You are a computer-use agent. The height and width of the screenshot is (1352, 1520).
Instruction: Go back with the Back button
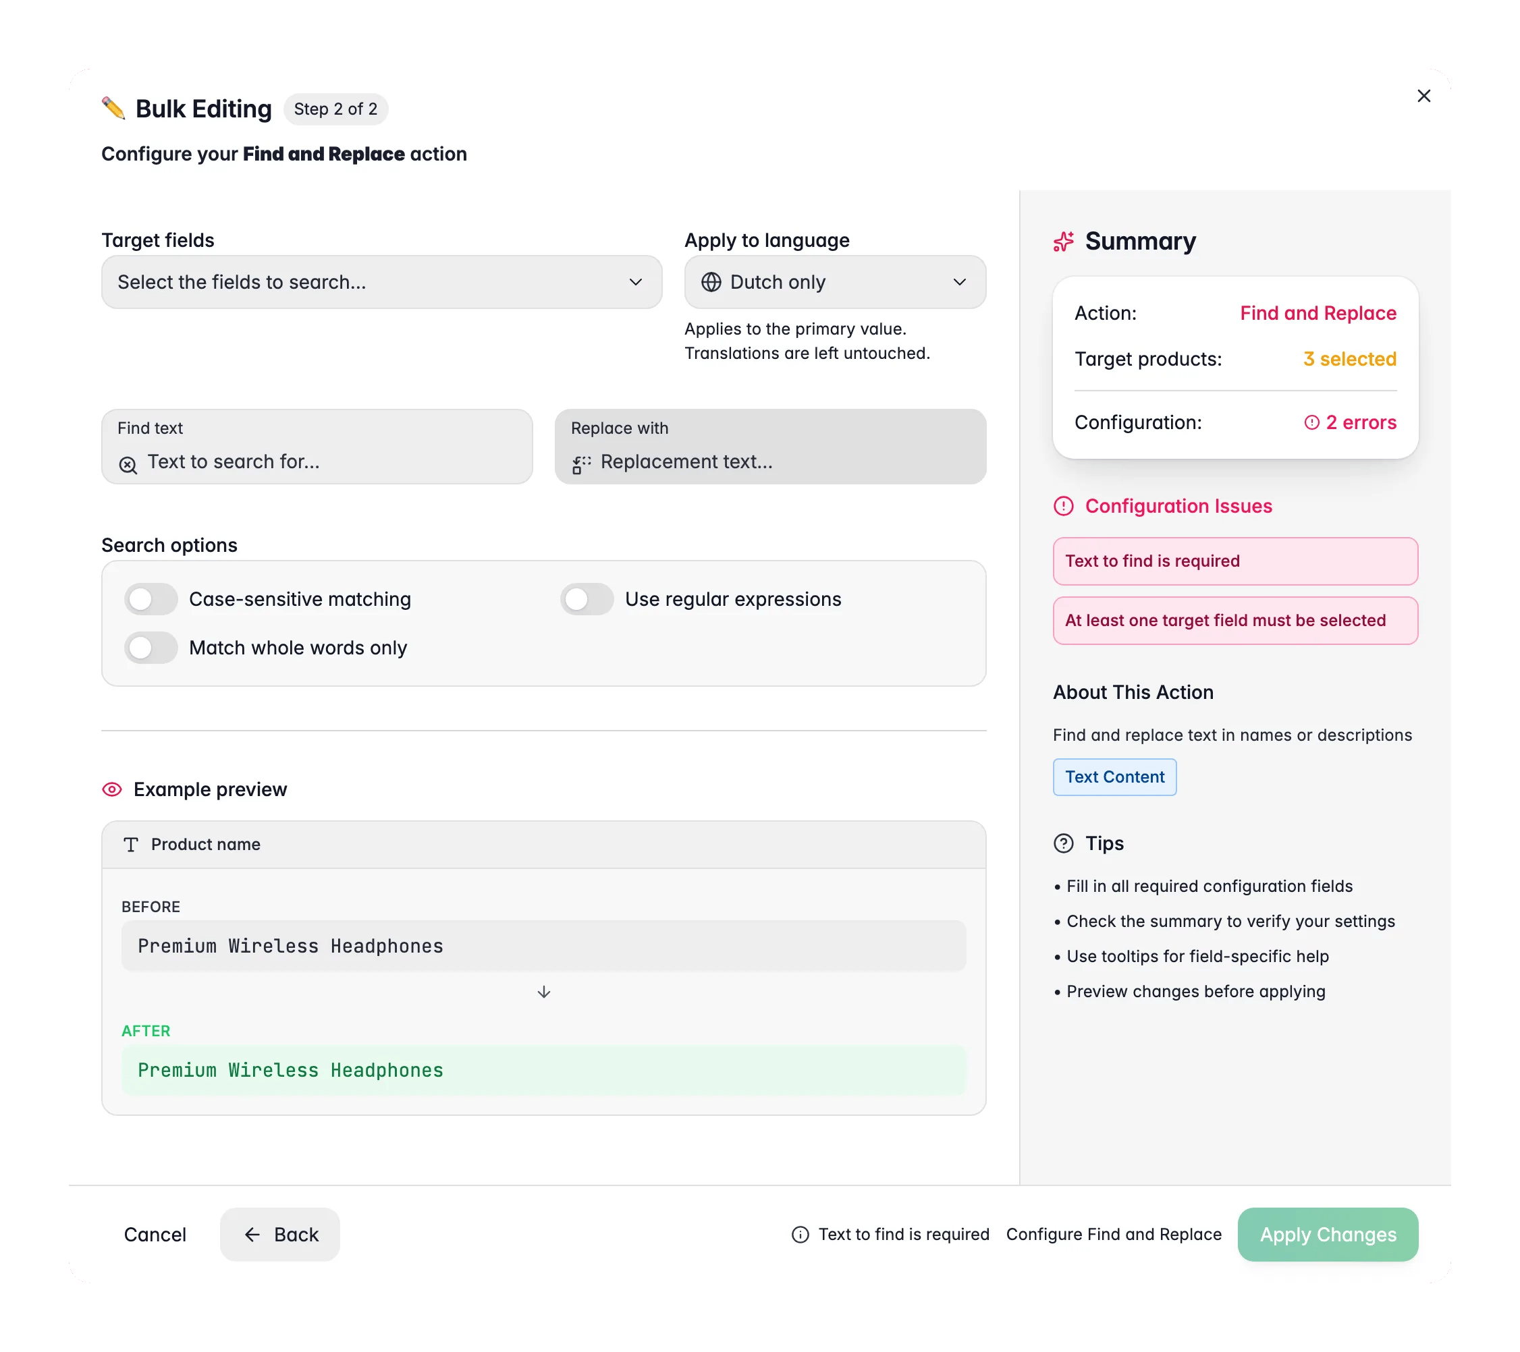click(x=279, y=1235)
